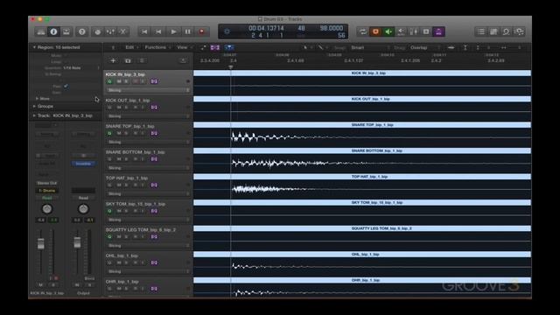Image resolution: width=560 pixels, height=315 pixels.
Task: Pause playback with the Pause button
Action: pyautogui.click(x=187, y=31)
